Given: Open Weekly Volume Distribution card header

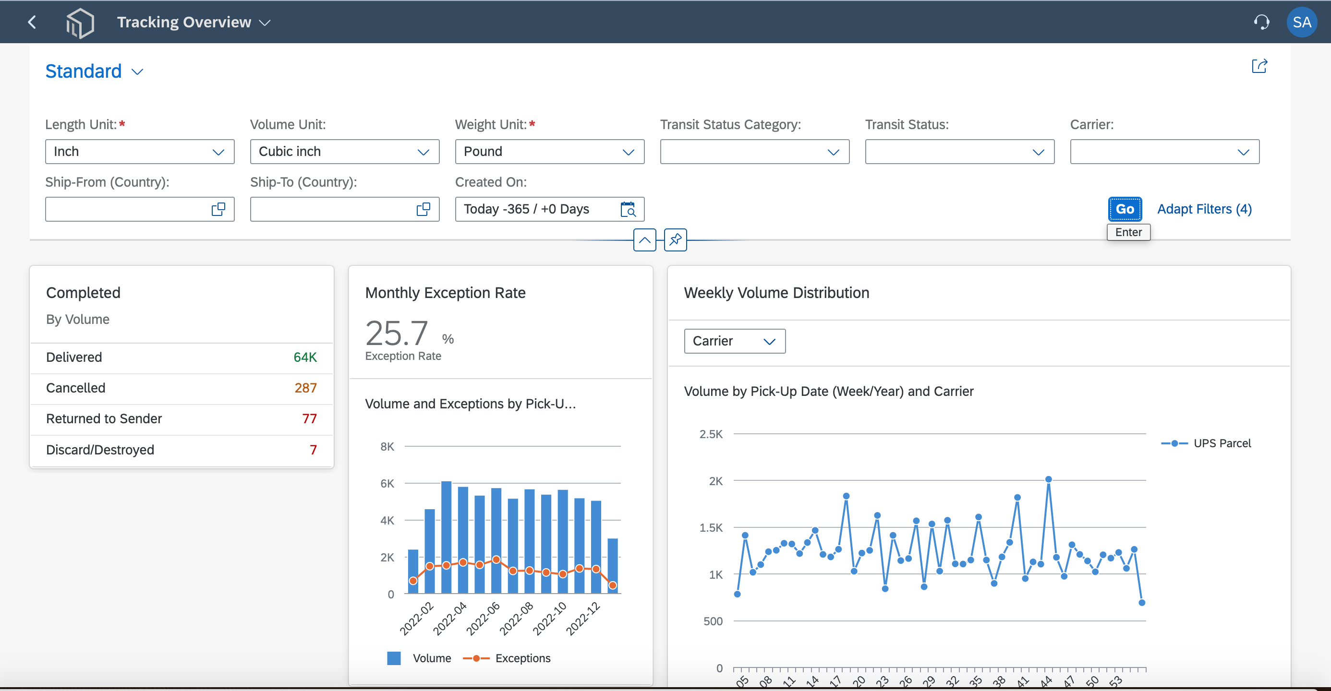Looking at the screenshot, I should click(979, 293).
